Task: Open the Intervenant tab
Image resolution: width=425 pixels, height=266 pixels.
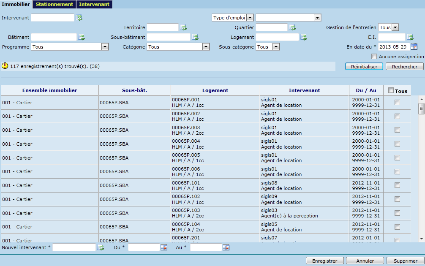Action: tap(94, 4)
